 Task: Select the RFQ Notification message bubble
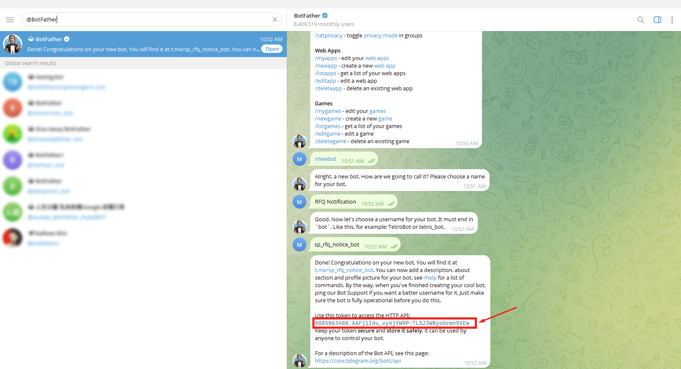click(x=354, y=202)
